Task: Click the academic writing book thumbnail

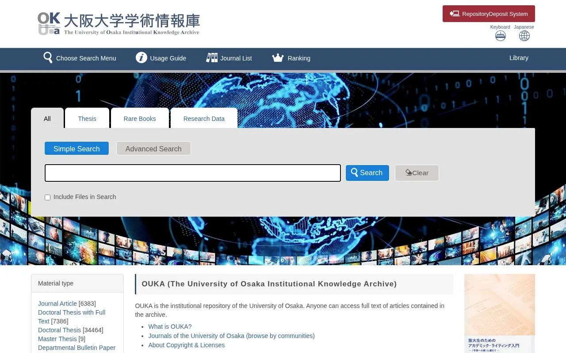Action: [x=500, y=313]
